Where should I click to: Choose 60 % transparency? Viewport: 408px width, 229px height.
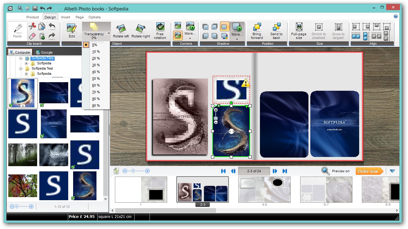96,85
